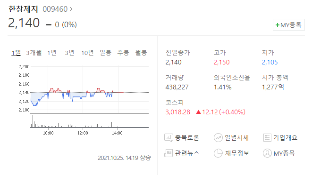Click the 코스피 index value 3,018.28
312x175 pixels.
[177, 112]
